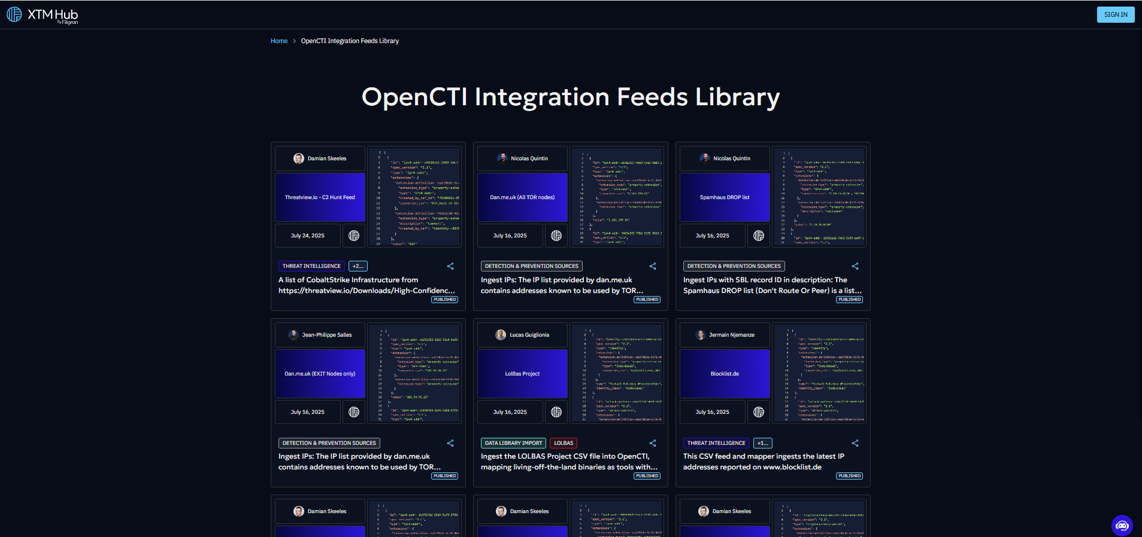Share the Dan.me.uk (All TOR nodes) card
This screenshot has width=1142, height=537.
[653, 266]
